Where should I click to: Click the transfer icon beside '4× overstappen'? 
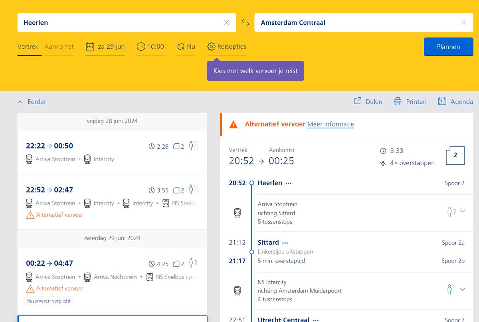pyautogui.click(x=383, y=163)
